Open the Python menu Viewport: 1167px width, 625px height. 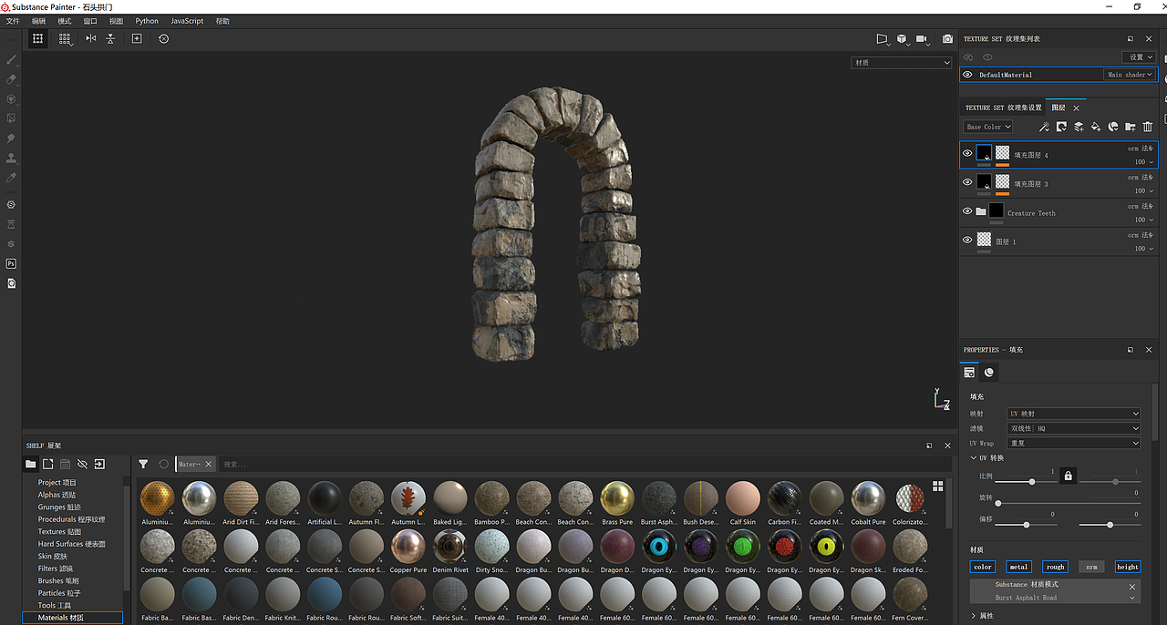147,21
